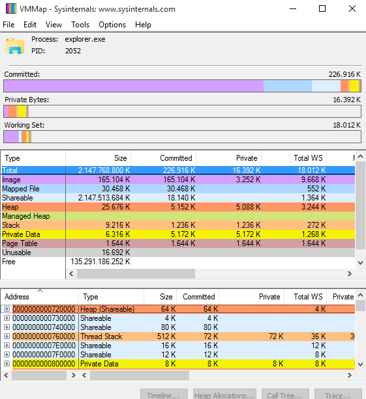Expand the Private Data row at 0000000000800000

7,364
